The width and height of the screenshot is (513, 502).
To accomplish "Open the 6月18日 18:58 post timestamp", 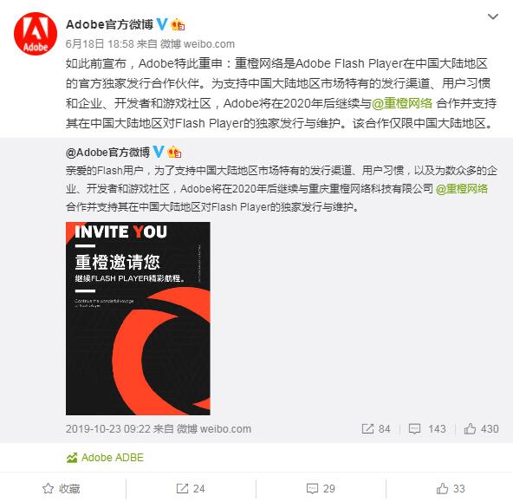I will 100,43.
